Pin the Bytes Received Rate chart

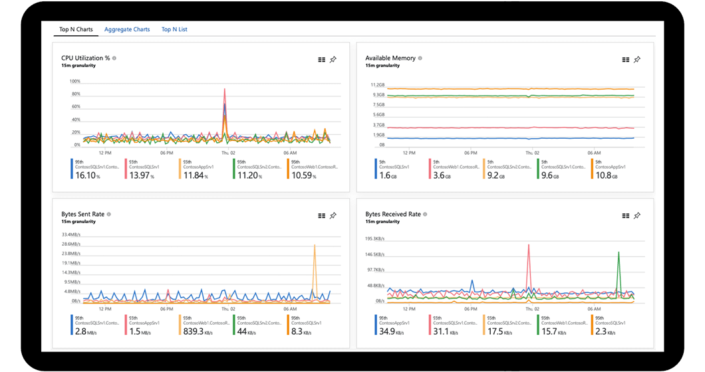[x=637, y=216]
